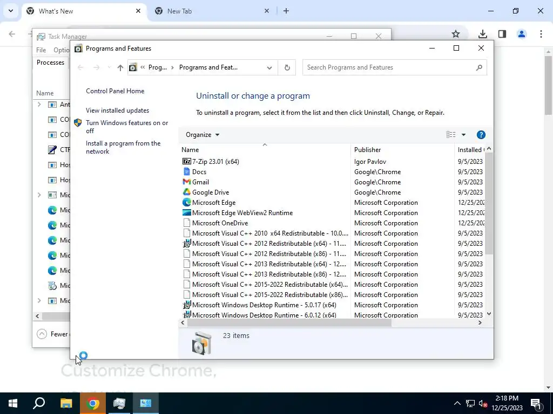Sort by the Publisher column header
The image size is (553, 414).
pyautogui.click(x=402, y=150)
